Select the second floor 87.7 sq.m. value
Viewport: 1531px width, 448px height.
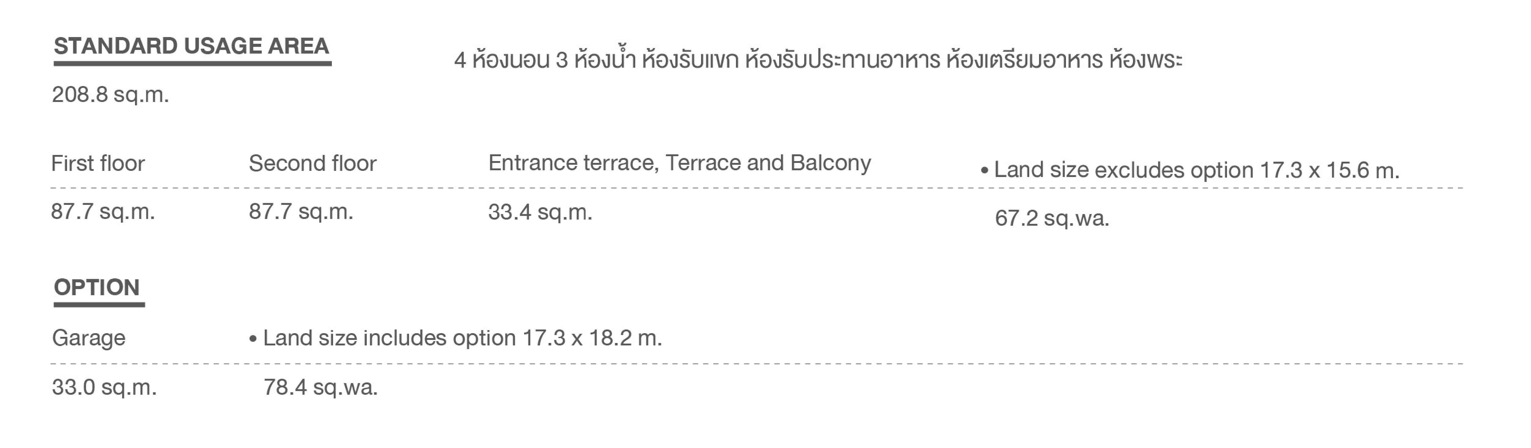(x=301, y=212)
